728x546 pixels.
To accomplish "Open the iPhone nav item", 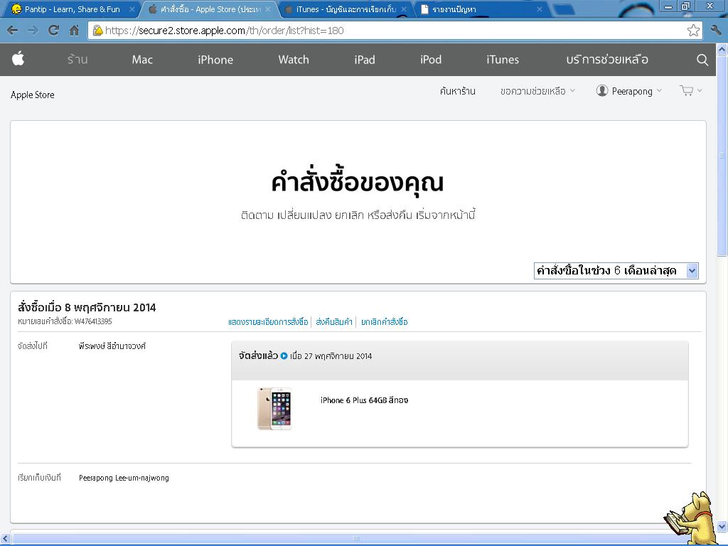I will (x=215, y=60).
